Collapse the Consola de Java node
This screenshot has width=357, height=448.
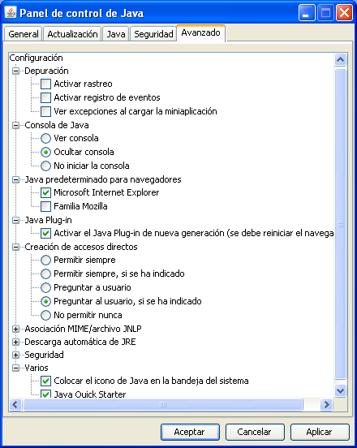click(x=16, y=125)
